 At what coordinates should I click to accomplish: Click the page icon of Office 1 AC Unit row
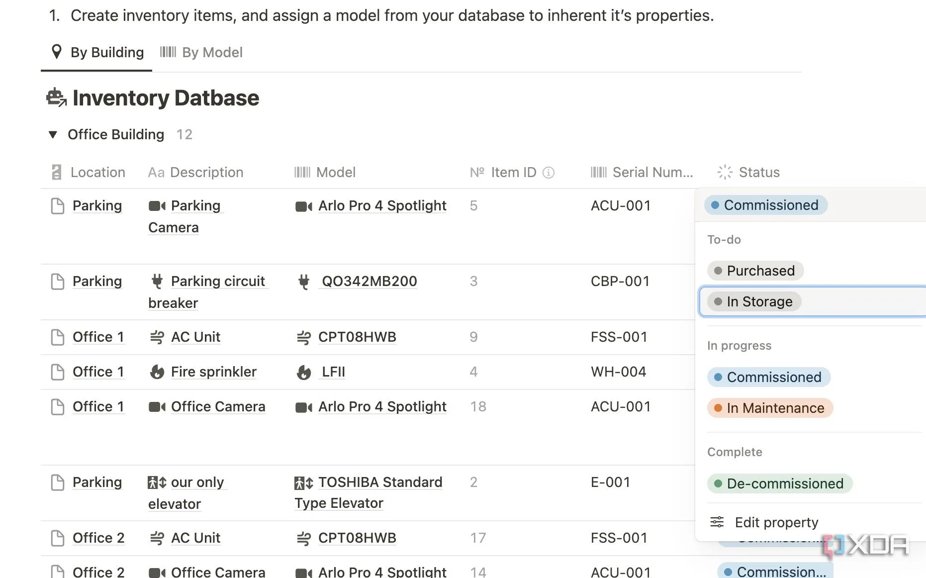pos(58,337)
